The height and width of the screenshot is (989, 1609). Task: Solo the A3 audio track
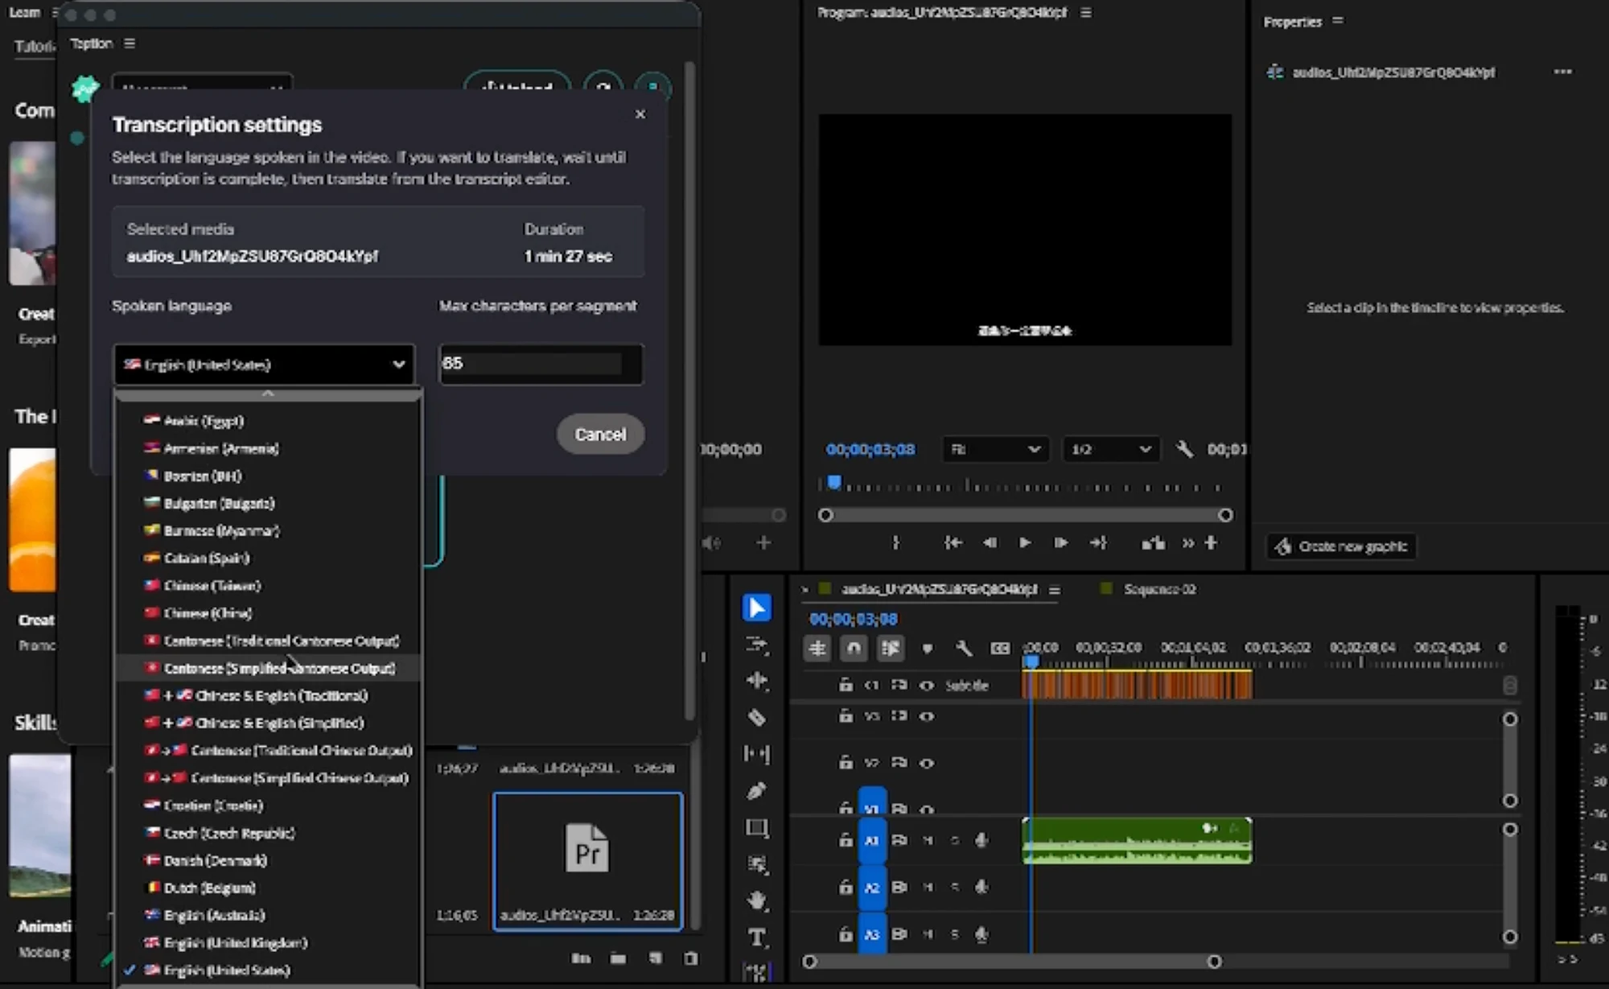click(x=955, y=934)
